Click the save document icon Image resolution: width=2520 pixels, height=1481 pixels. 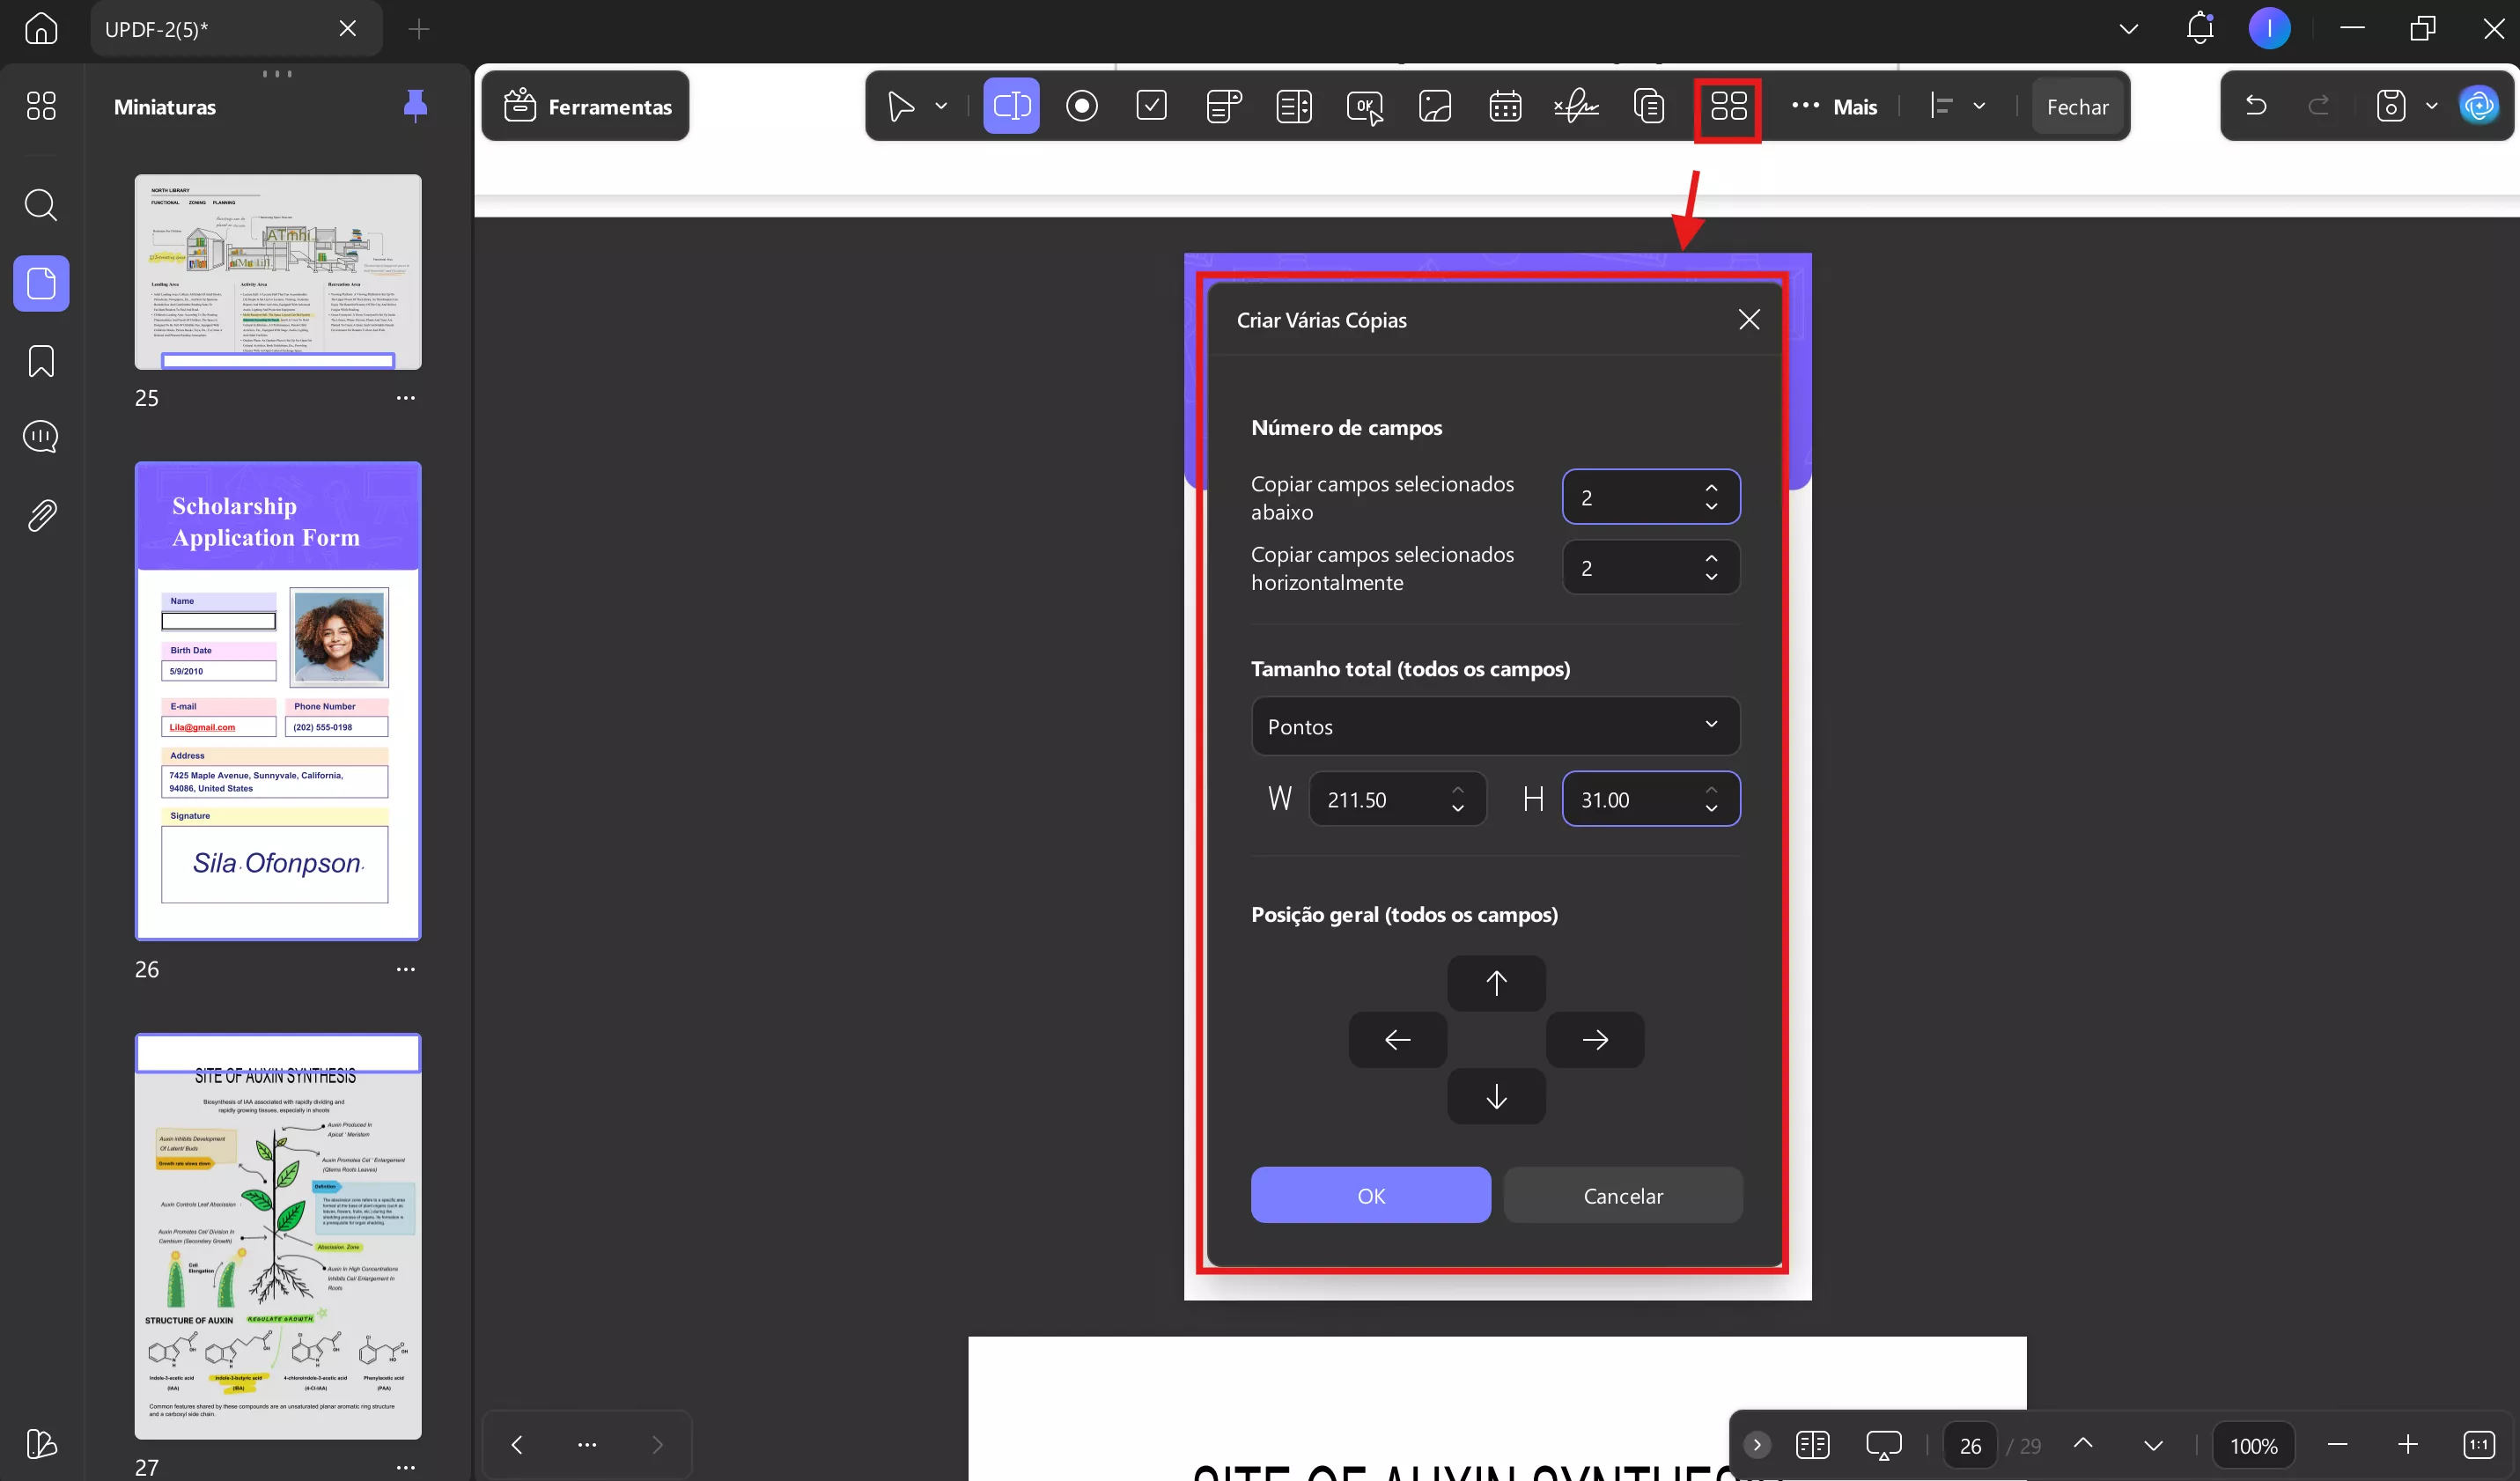[x=2390, y=105]
